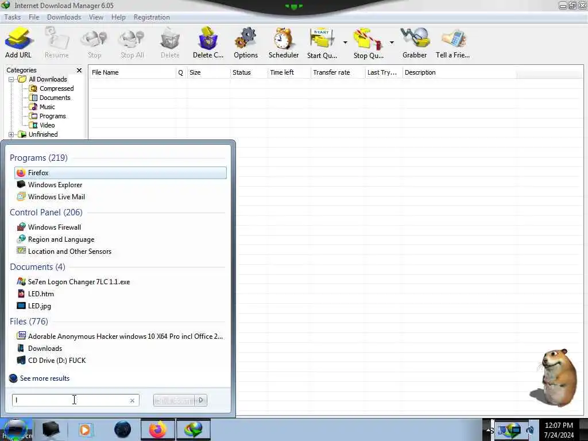Open Windows Explorer search result

(121, 185)
